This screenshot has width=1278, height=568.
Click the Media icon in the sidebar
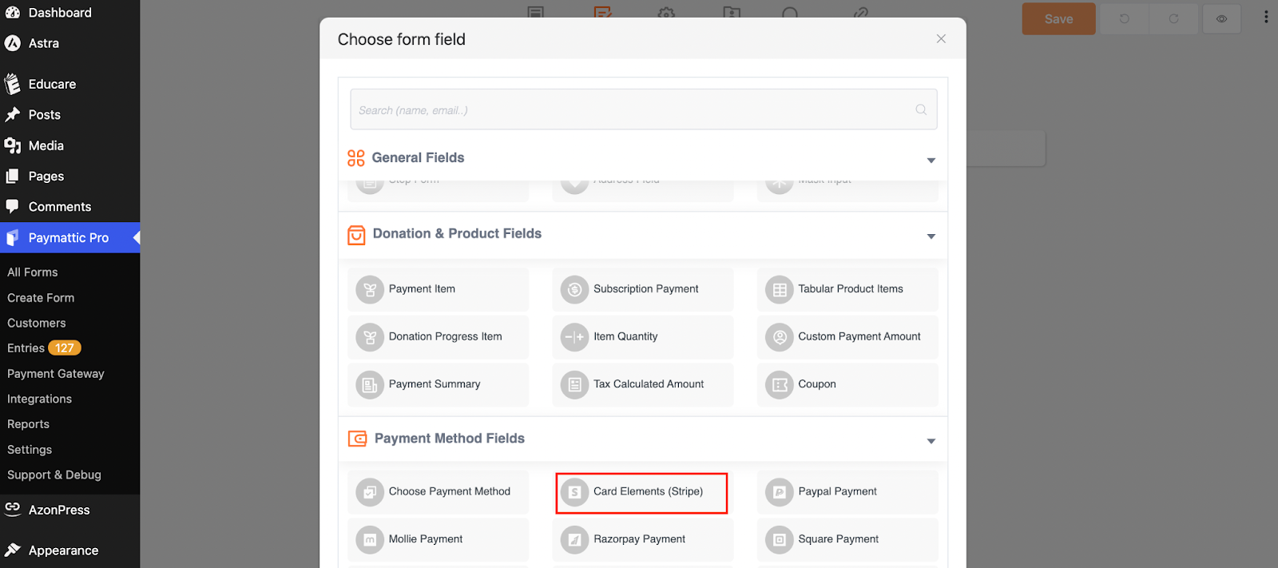point(12,145)
